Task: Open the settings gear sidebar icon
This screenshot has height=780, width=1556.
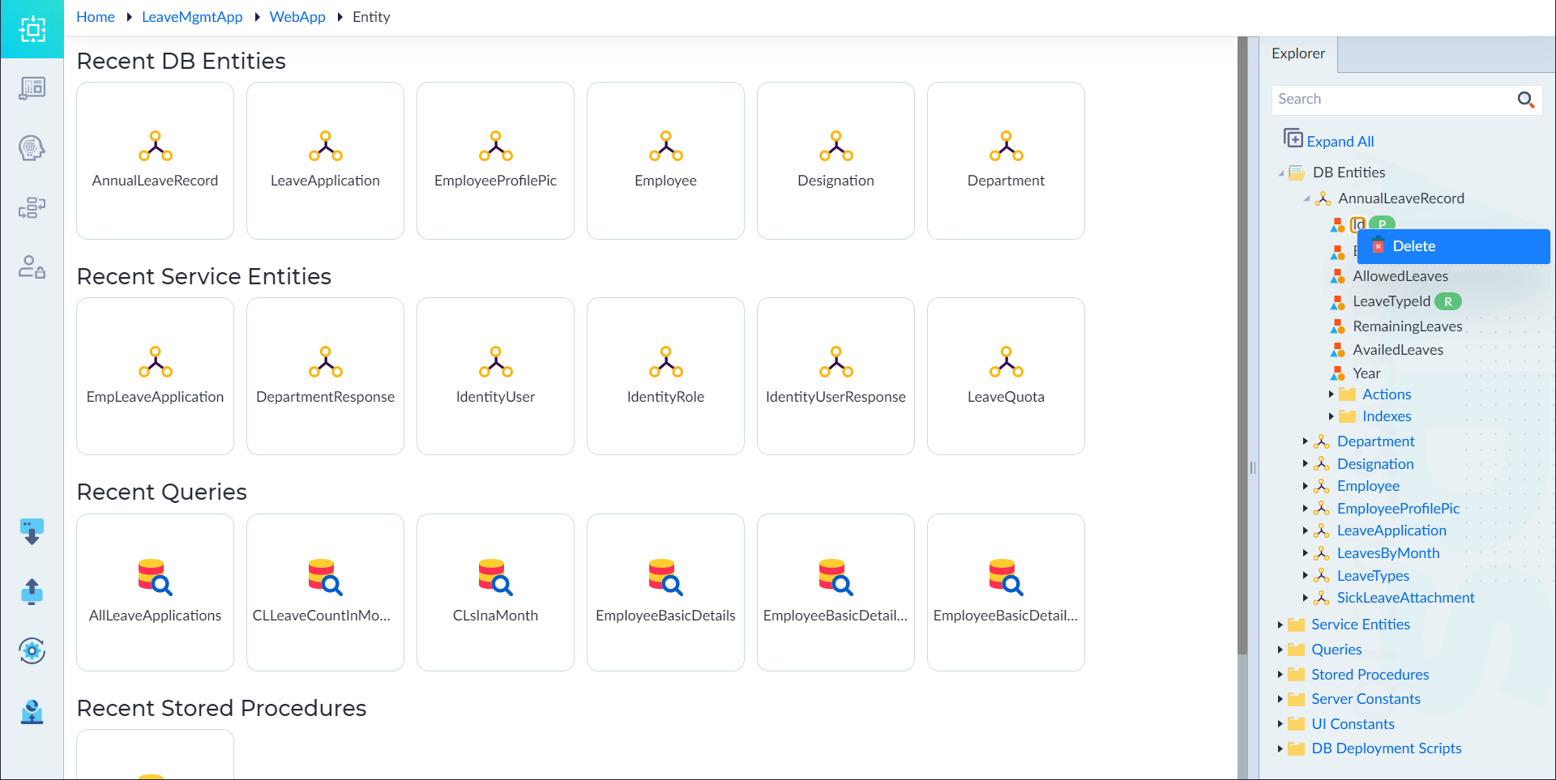Action: tap(32, 650)
